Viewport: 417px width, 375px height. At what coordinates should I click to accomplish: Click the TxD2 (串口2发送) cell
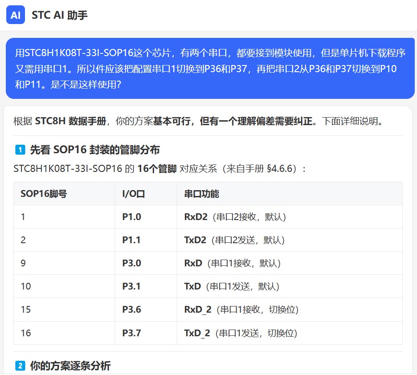[290, 240]
